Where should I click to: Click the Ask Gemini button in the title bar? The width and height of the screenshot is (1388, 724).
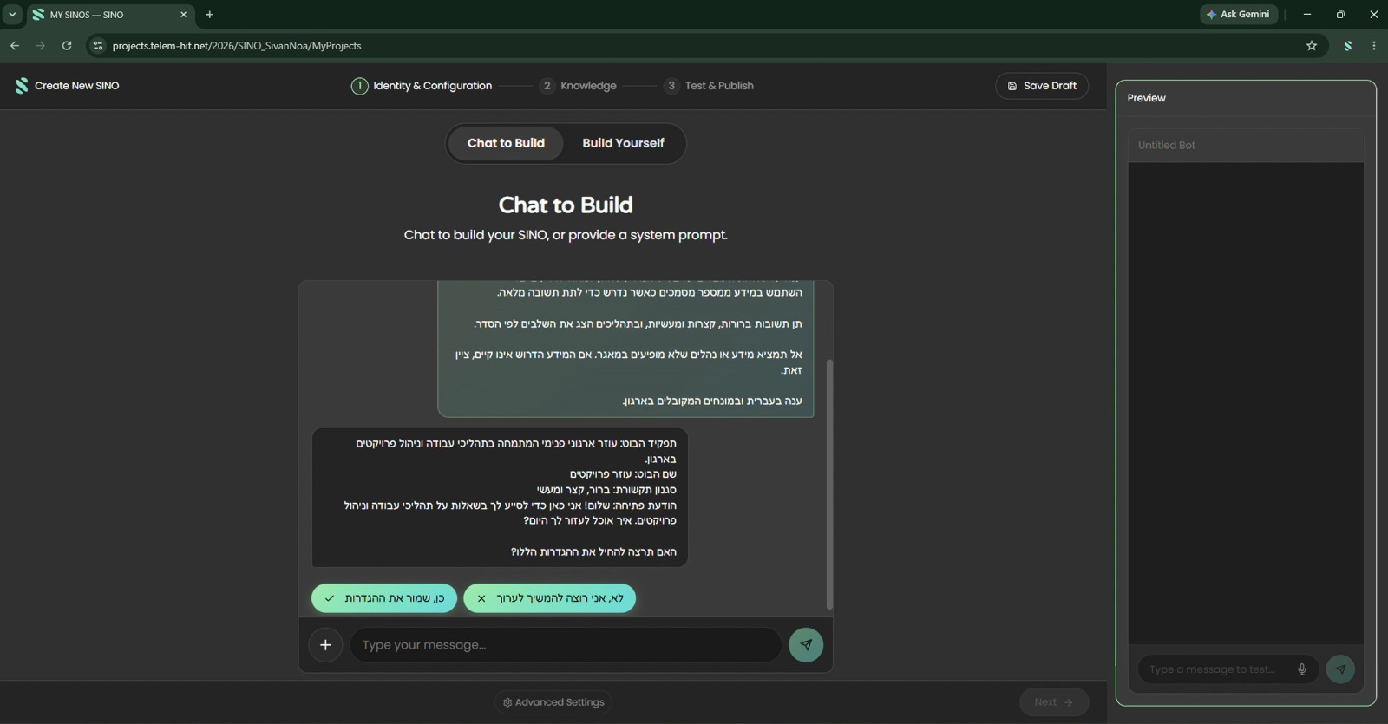pyautogui.click(x=1239, y=15)
